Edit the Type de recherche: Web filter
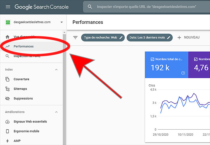The image size is (210, 145). (103, 38)
